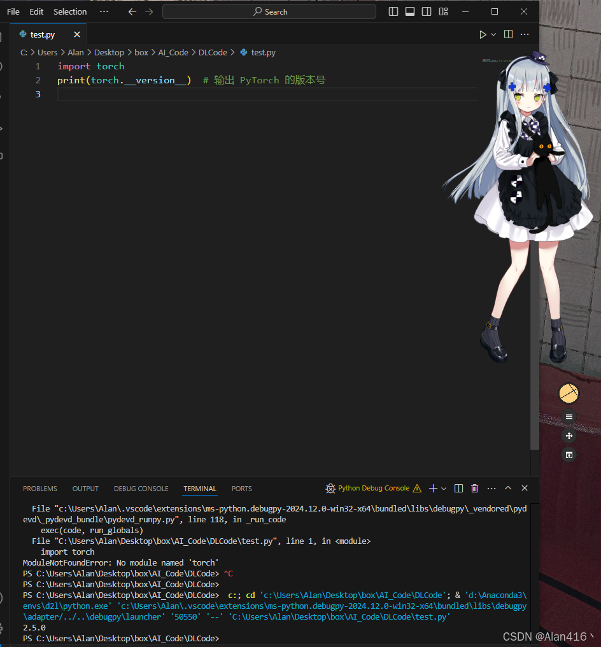Click the mascot widget move arrows icon
This screenshot has height=647, width=601.
[x=569, y=436]
